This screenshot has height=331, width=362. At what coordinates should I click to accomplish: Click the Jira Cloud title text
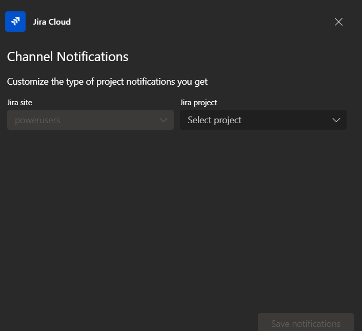pos(52,22)
